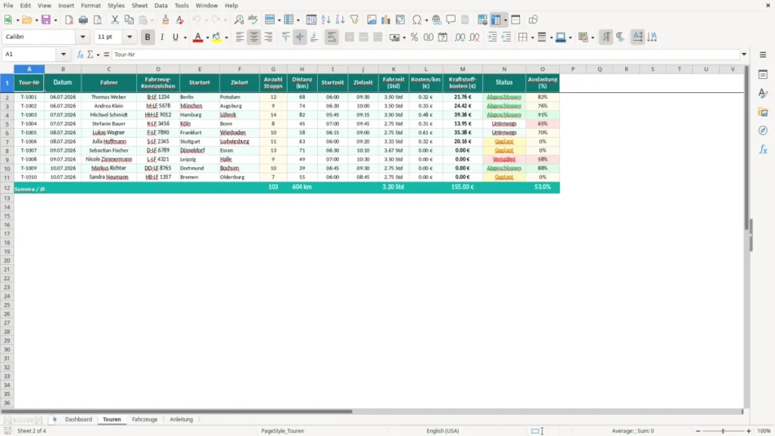Image resolution: width=775 pixels, height=436 pixels.
Task: Click Format as Percent icon
Action: tap(414, 37)
